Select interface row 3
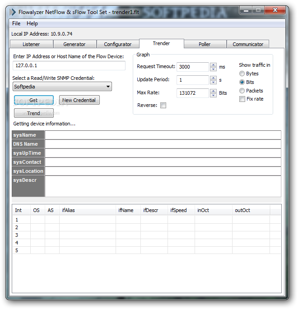The width and height of the screenshot is (298, 309). (x=147, y=235)
